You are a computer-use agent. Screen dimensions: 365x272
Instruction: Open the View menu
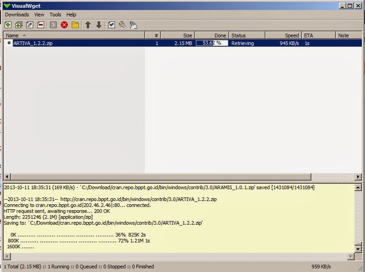(39, 15)
